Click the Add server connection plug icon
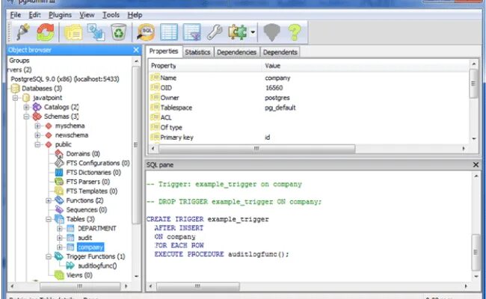 point(23,32)
